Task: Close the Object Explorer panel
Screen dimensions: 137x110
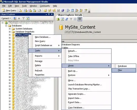Action: [x=52, y=14]
